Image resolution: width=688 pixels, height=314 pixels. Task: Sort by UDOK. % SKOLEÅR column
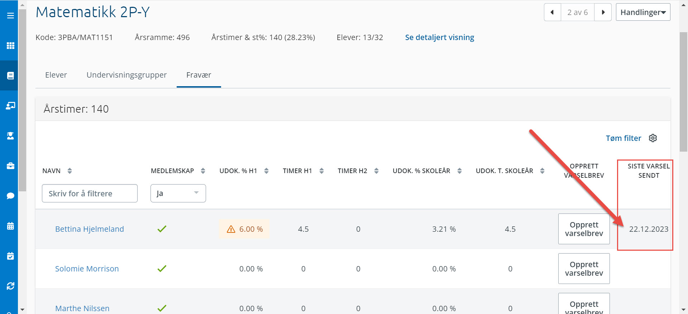tap(459, 171)
